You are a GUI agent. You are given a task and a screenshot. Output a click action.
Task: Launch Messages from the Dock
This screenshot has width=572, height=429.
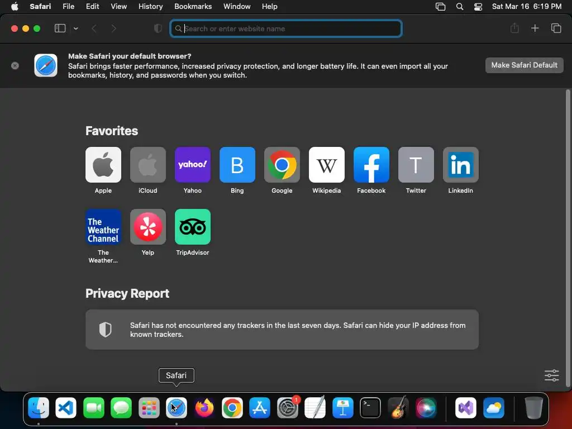coord(121,407)
